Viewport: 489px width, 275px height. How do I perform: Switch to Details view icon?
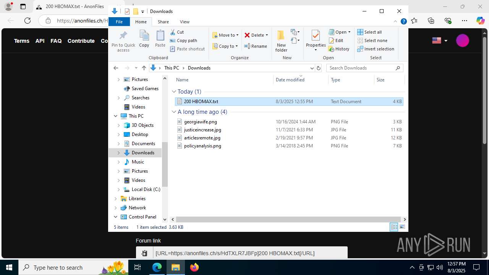[394, 227]
